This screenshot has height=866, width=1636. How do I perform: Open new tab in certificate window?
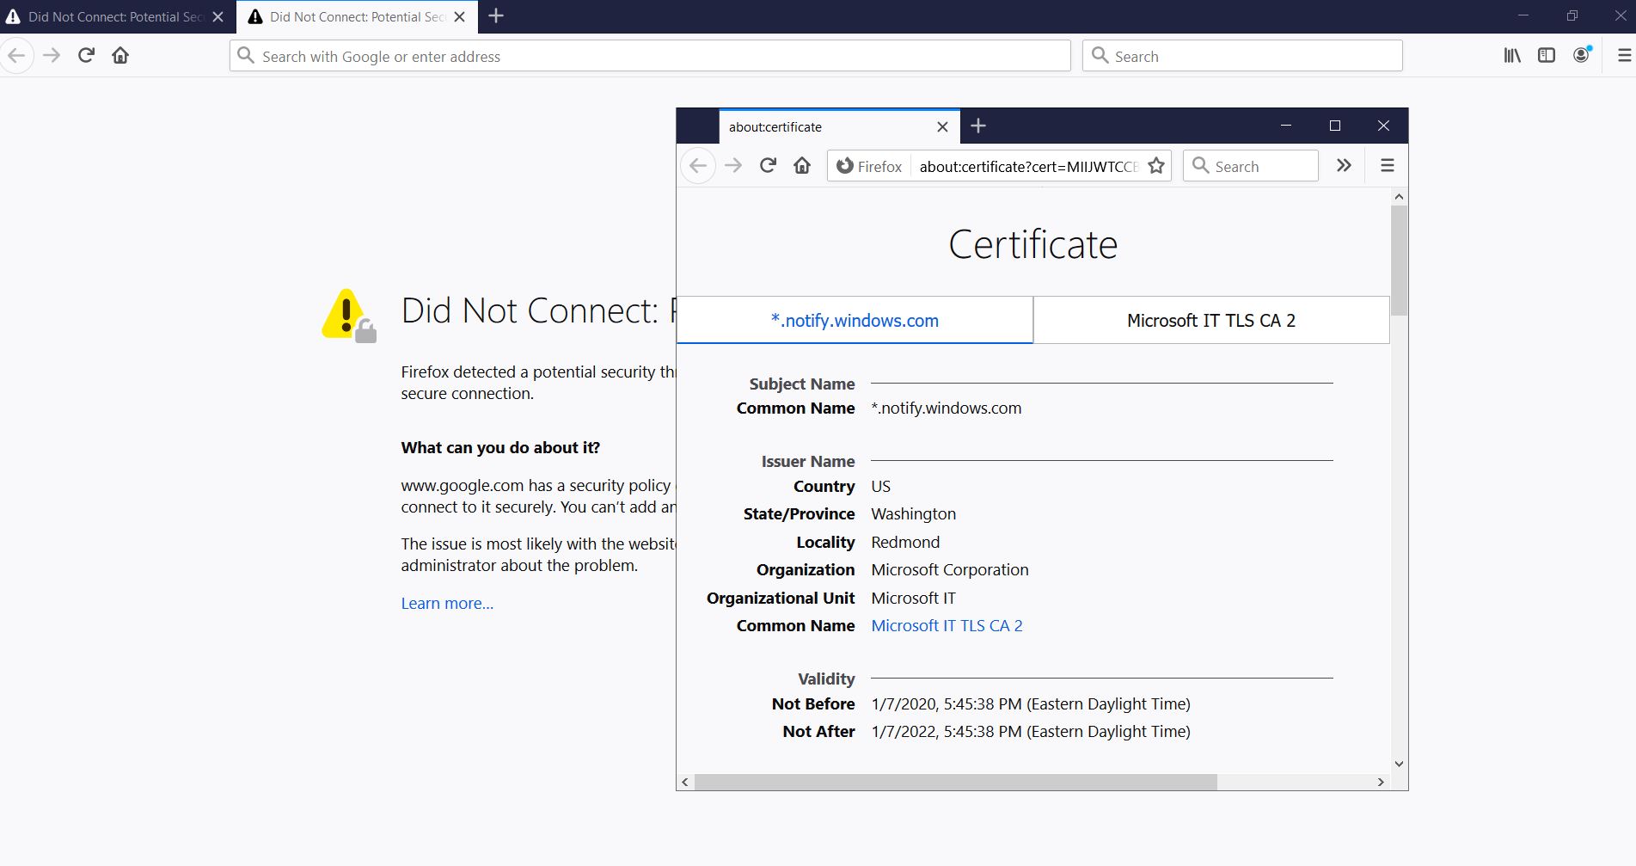(978, 126)
